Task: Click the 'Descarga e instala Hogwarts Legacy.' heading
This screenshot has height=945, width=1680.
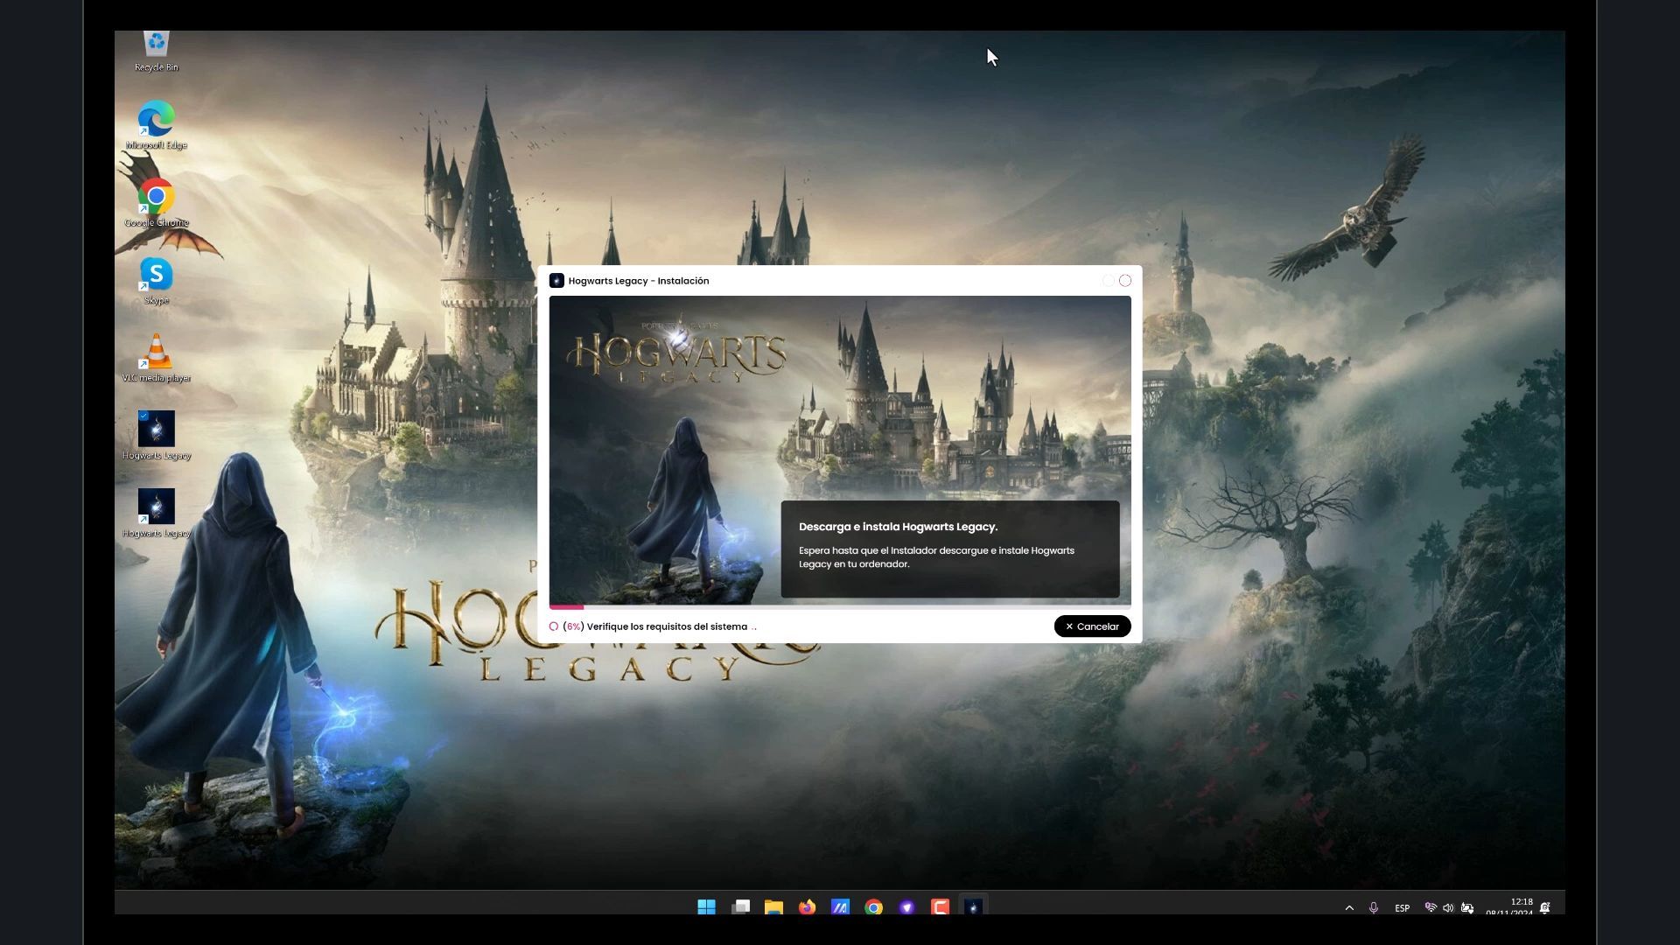Action: coord(898,527)
